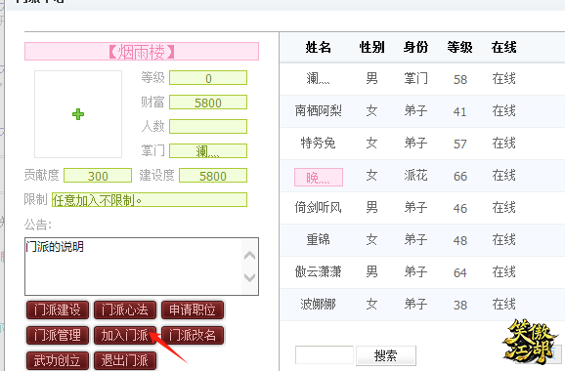
Task: Select member 波娜娜 in the list
Action: (318, 305)
